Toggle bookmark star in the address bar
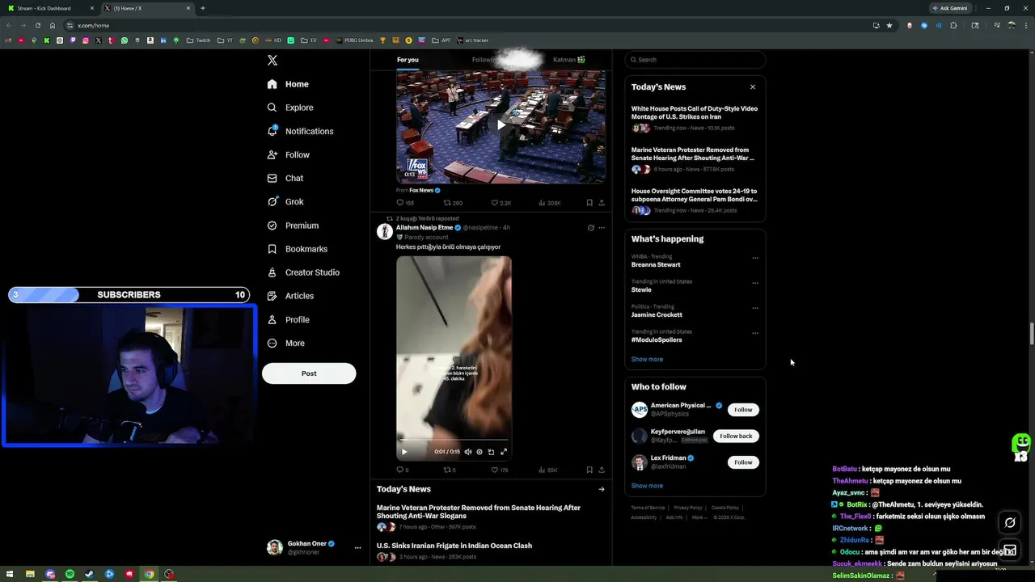The image size is (1035, 582). [889, 25]
